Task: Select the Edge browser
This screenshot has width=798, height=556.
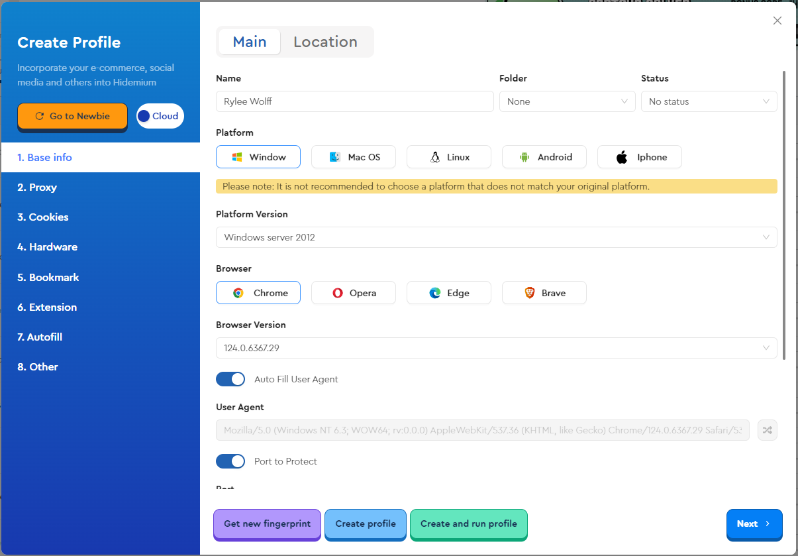Action: coord(449,293)
